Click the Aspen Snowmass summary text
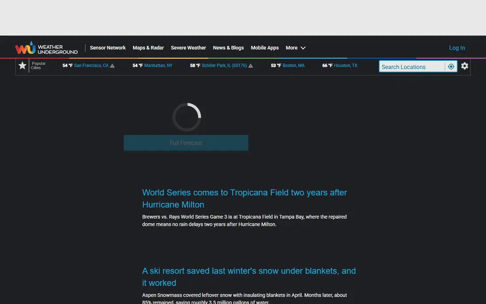This screenshot has height=304, width=486. point(244,299)
